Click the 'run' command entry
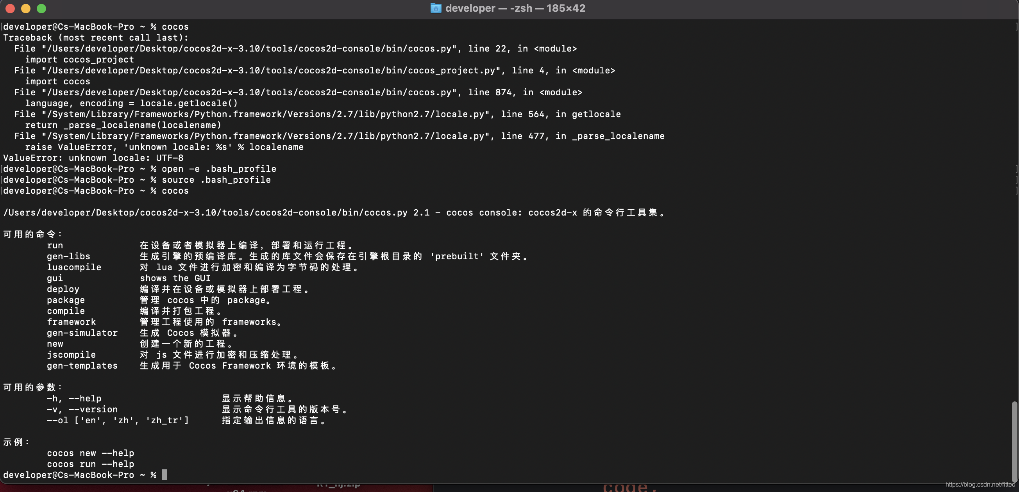This screenshot has height=492, width=1019. (55, 245)
